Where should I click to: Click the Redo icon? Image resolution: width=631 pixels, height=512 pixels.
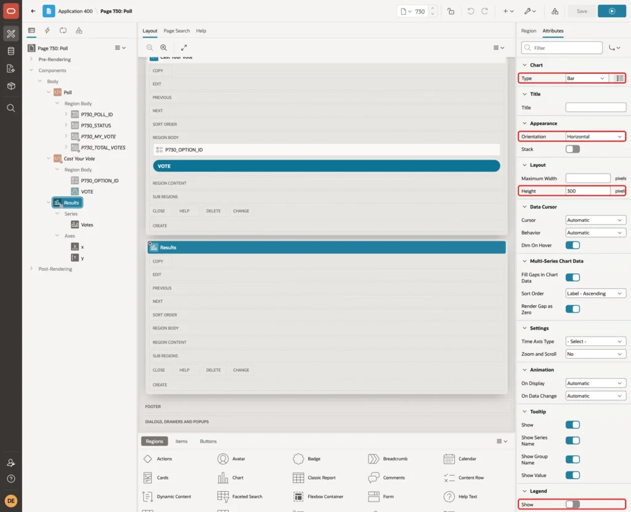click(484, 11)
